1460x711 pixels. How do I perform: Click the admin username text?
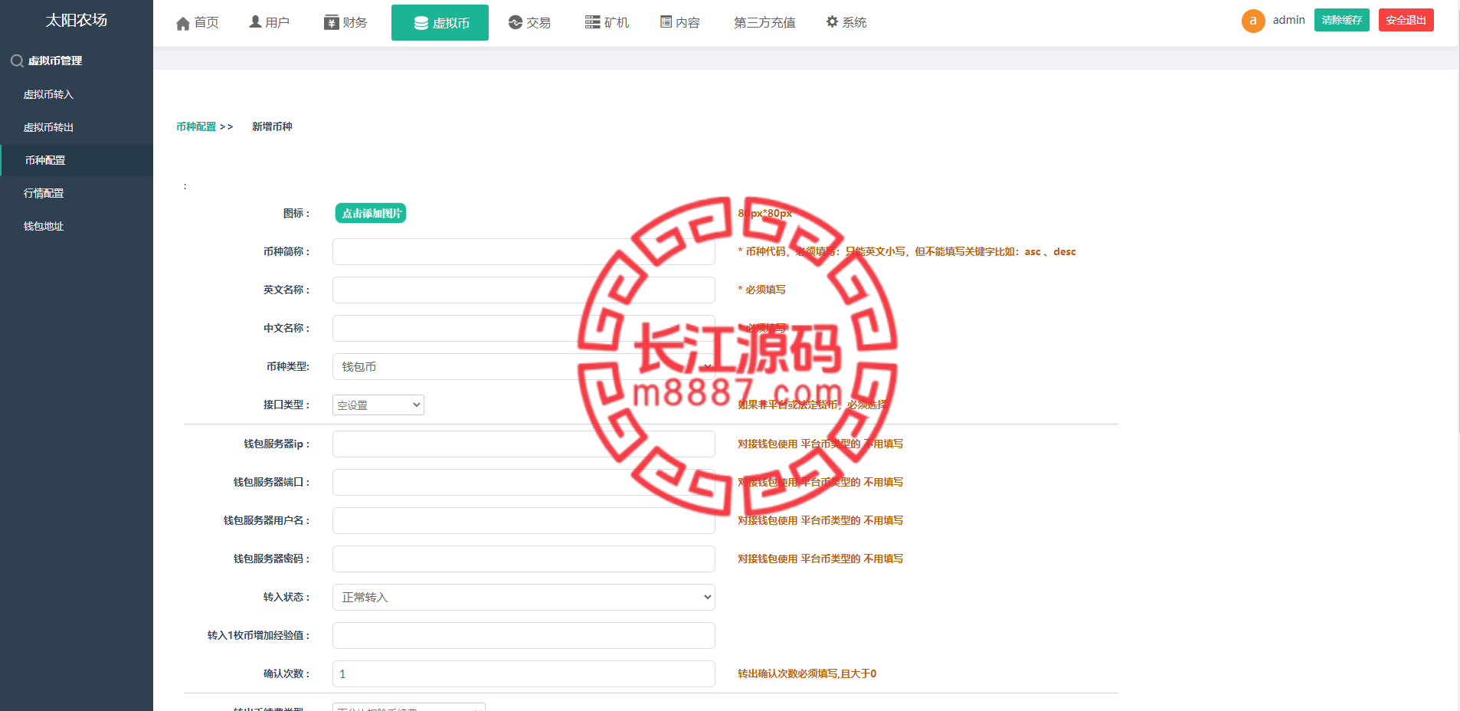click(x=1289, y=20)
